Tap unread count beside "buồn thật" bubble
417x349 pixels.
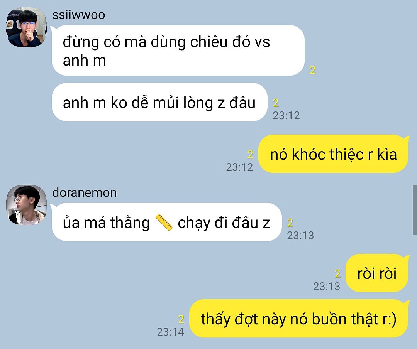coord(181,319)
